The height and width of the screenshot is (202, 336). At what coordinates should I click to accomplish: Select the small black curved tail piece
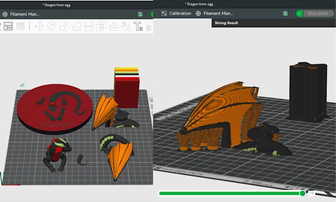click(x=82, y=160)
